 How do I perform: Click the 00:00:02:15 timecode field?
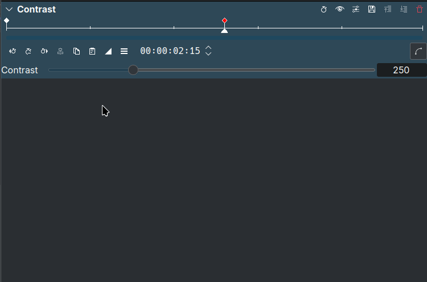tap(170, 51)
